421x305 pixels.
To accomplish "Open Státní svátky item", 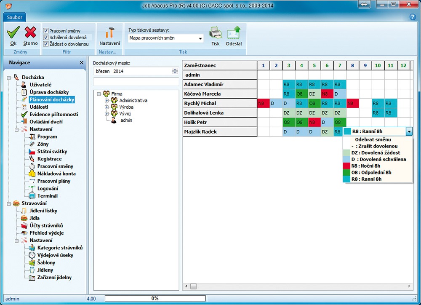I will tap(52, 151).
